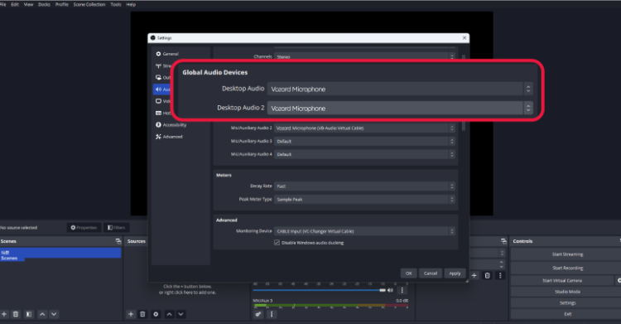Open the Docks menu

click(44, 4)
